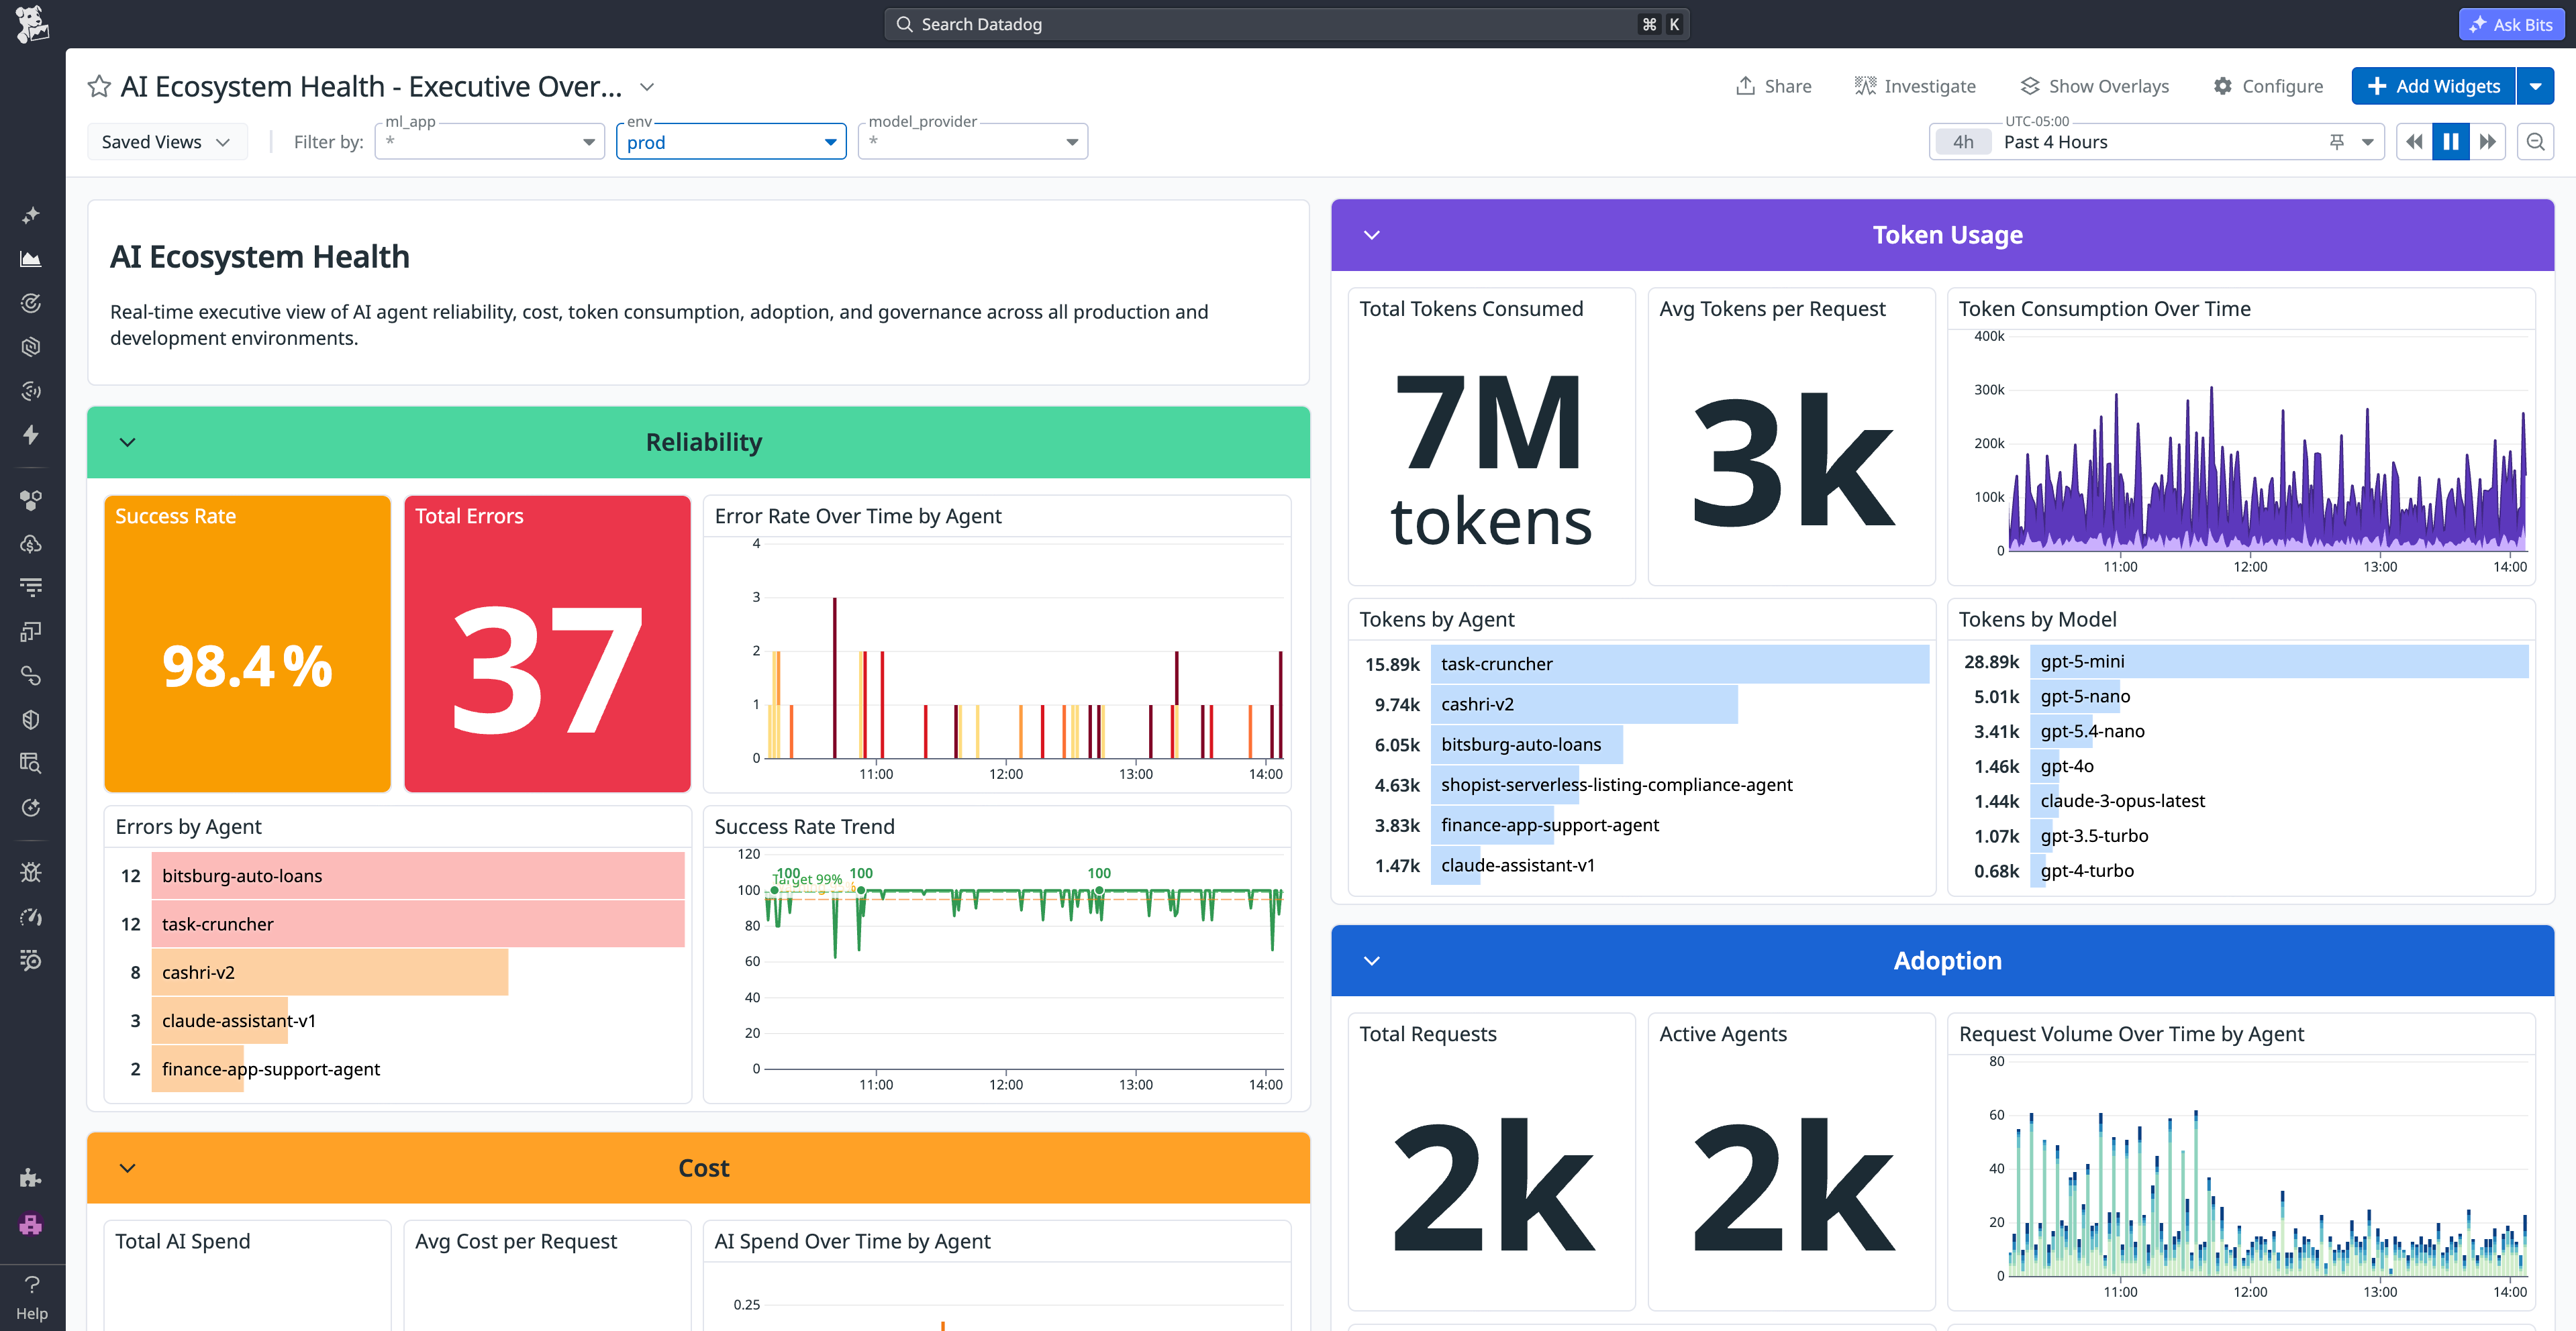2576x1331 pixels.
Task: Click the nested hexagon sidebar icon
Action: coord(31,347)
